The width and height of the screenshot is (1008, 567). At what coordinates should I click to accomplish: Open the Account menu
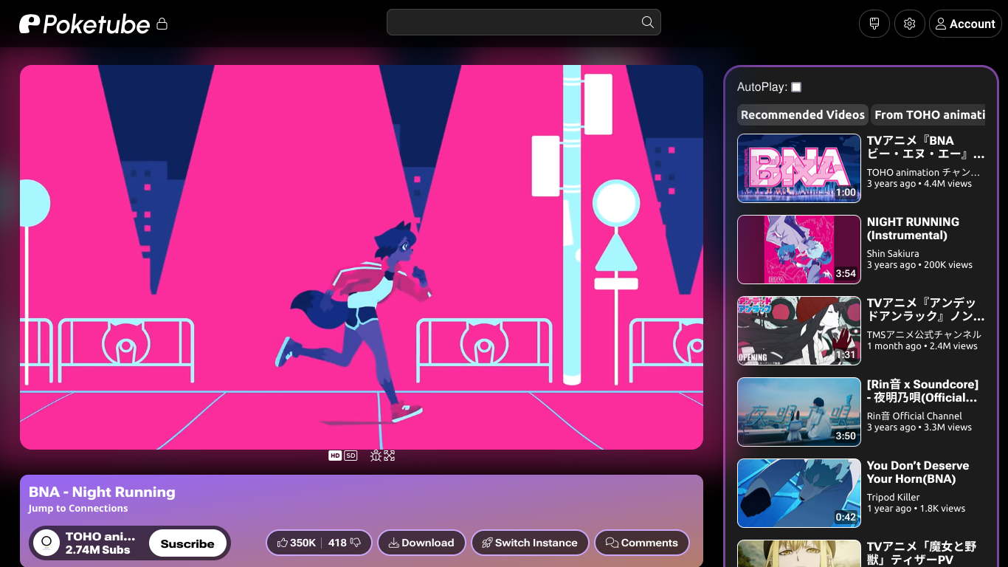[964, 24]
